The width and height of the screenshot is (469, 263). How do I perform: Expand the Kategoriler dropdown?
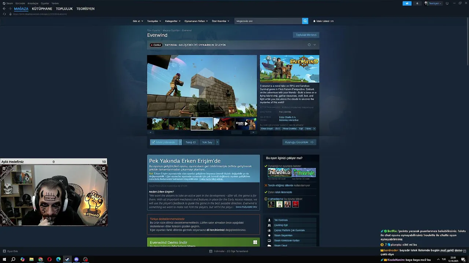(173, 21)
